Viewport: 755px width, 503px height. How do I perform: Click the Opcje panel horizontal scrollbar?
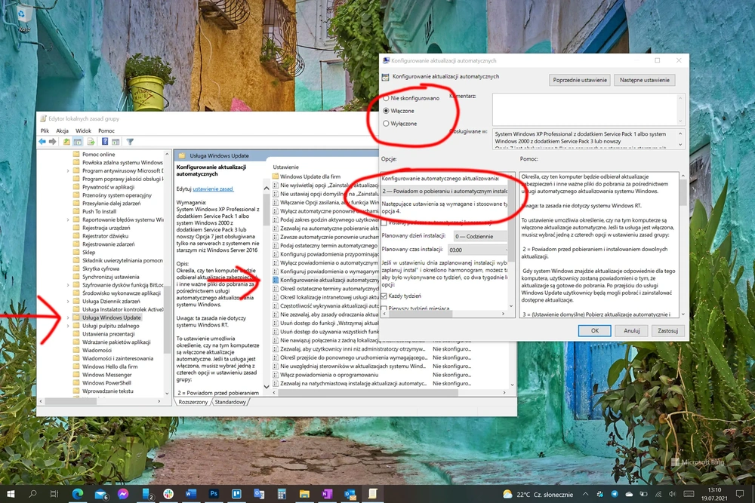[443, 314]
